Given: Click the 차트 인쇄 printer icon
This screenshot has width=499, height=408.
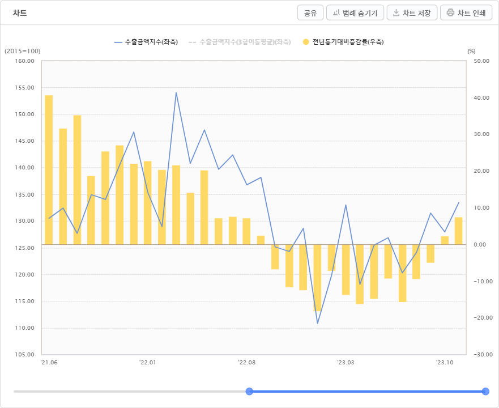Looking at the screenshot, I should 450,12.
